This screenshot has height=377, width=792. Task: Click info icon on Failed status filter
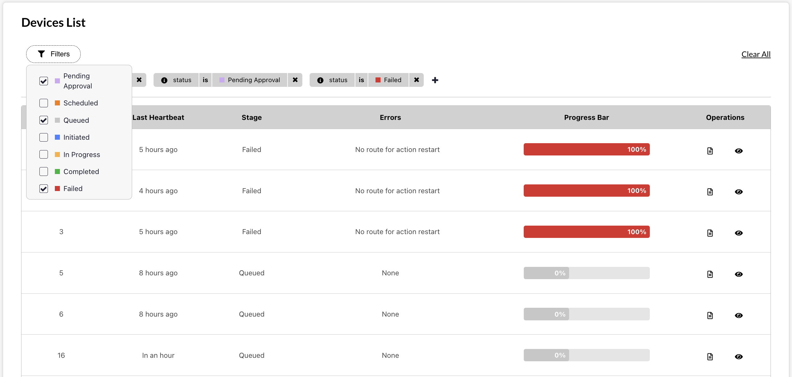[320, 80]
